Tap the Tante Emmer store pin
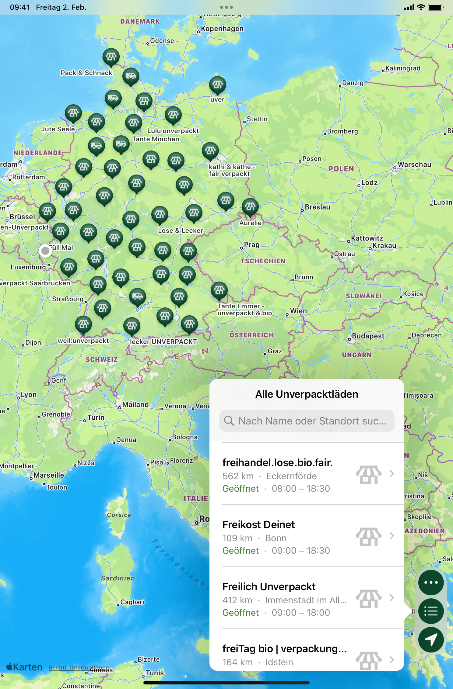Viewport: 453px width, 689px height. pos(219,290)
